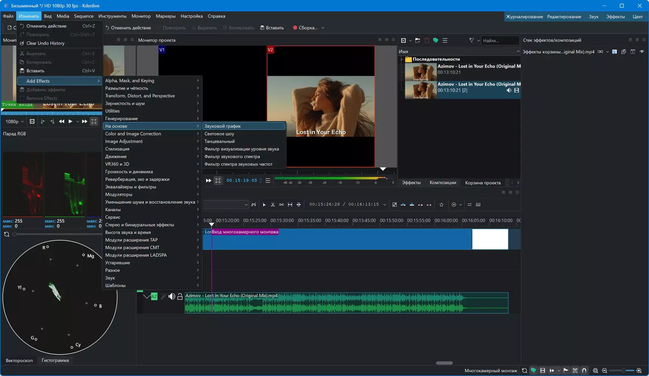649x376 pixels.
Task: Click the favorite effects star icon
Action: (x=441, y=205)
